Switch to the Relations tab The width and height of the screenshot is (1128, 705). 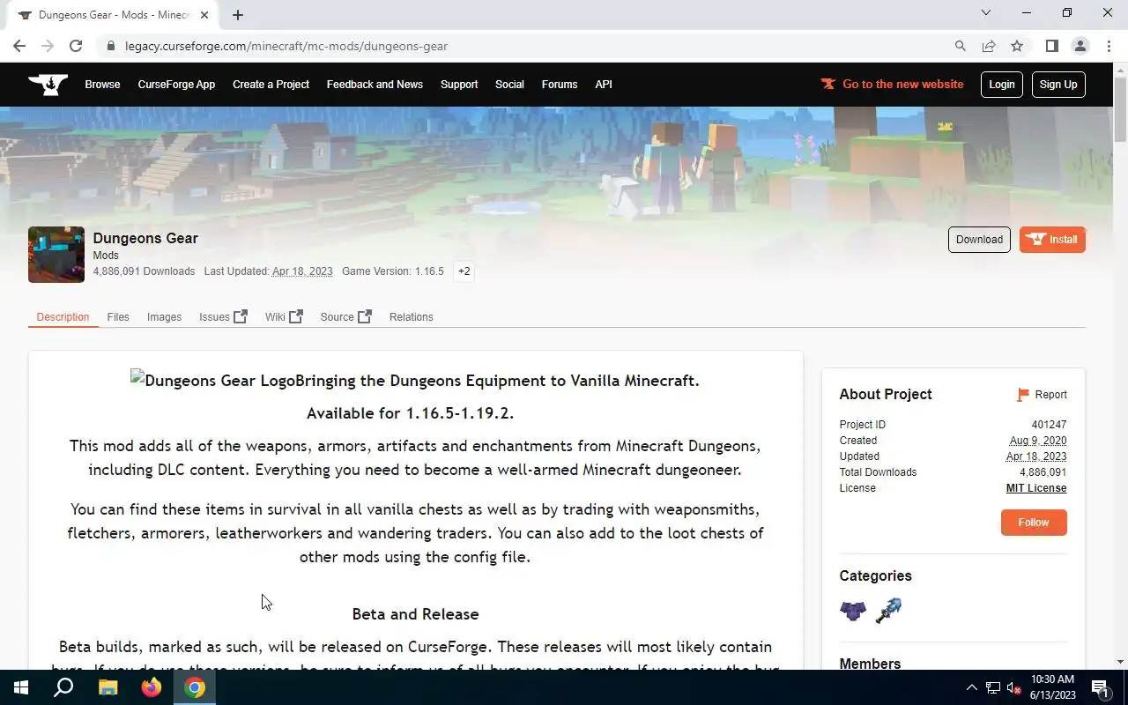[412, 317]
